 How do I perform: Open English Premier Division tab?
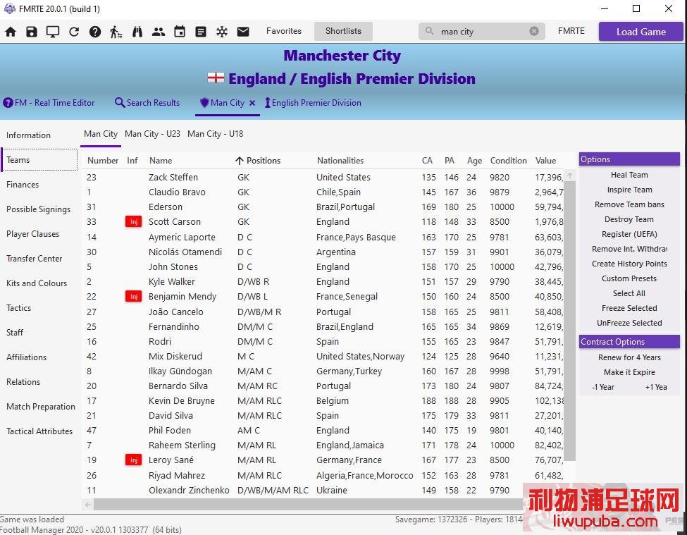pyautogui.click(x=313, y=103)
